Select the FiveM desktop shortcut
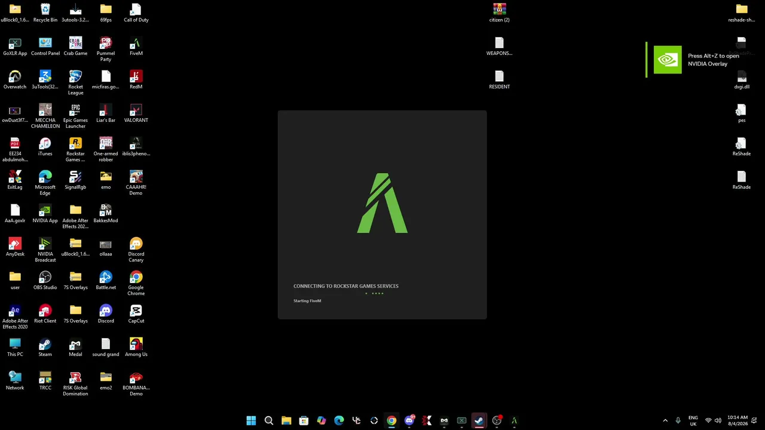The image size is (765, 430). [136, 46]
